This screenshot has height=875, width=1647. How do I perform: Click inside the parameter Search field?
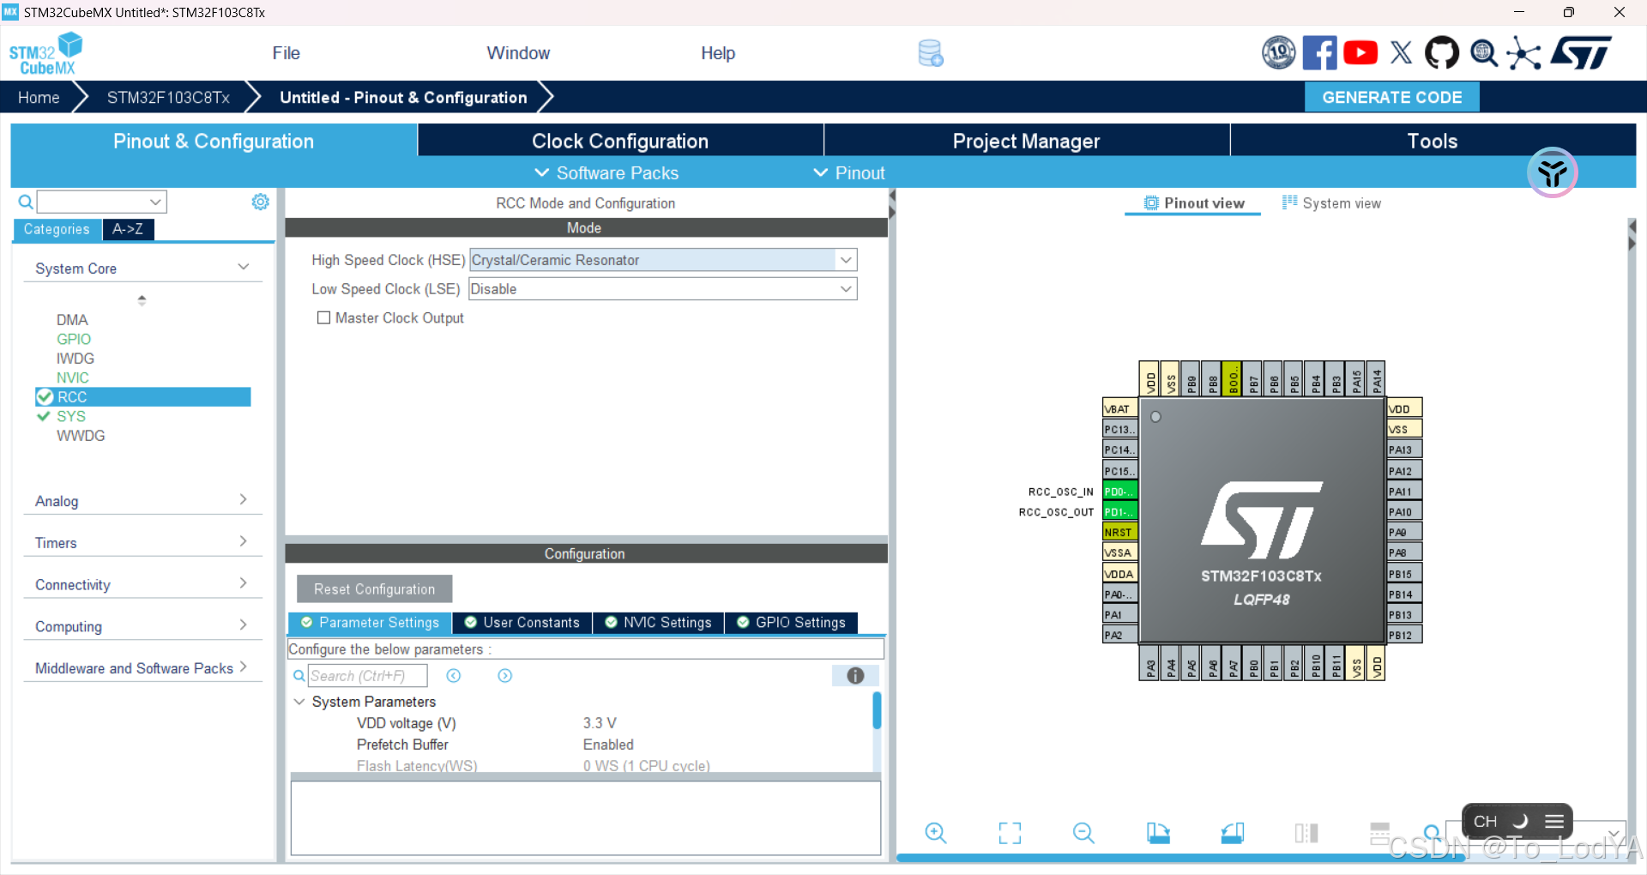coord(367,676)
